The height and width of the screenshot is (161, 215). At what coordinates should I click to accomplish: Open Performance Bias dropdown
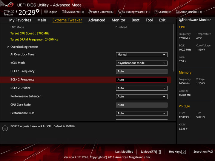(142, 113)
